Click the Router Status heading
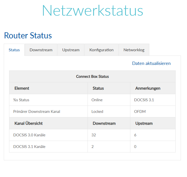This screenshot has width=187, height=177. click(28, 36)
